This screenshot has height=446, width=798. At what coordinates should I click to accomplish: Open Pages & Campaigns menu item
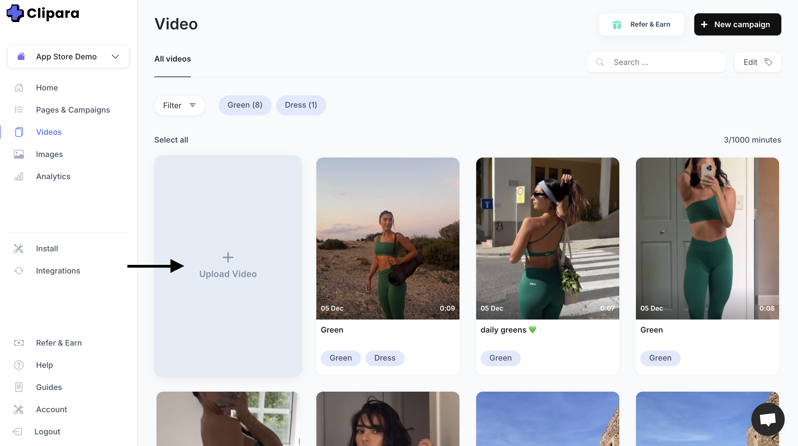pos(73,110)
